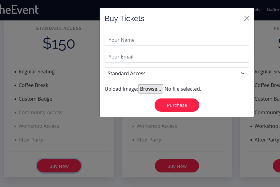The image size is (280, 187).
Task: Click Custom Badge in Standard Access card
Action: (x=35, y=99)
